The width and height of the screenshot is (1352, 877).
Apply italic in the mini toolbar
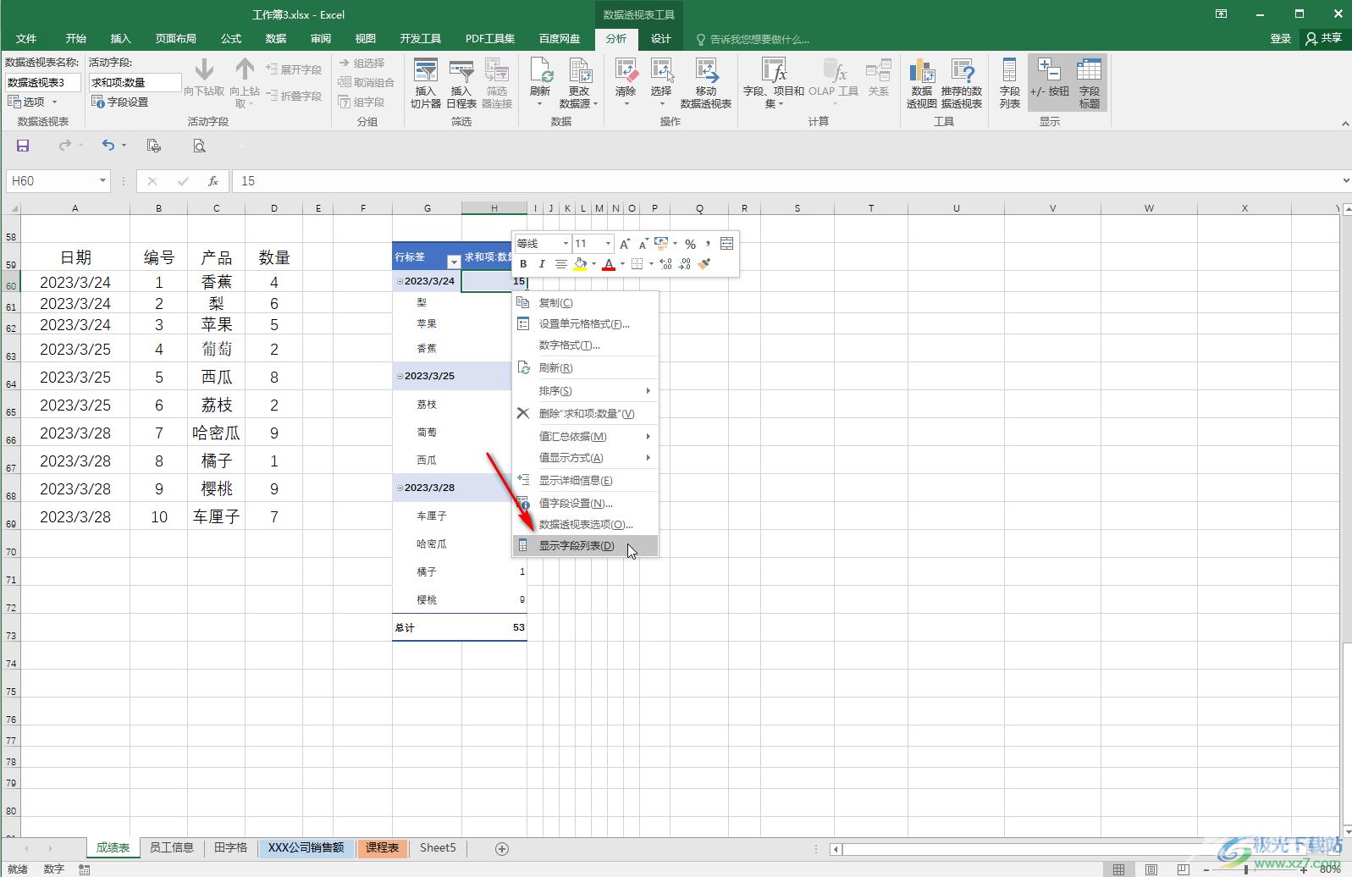point(542,264)
